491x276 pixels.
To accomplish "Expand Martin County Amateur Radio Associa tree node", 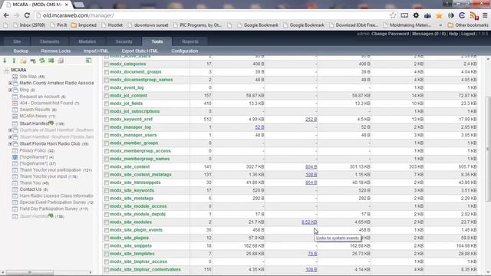I will click(x=10, y=84).
